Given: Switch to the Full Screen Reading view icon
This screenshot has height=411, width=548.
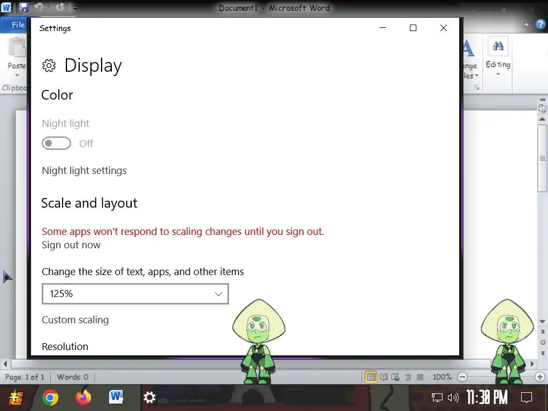Looking at the screenshot, I should click(384, 377).
